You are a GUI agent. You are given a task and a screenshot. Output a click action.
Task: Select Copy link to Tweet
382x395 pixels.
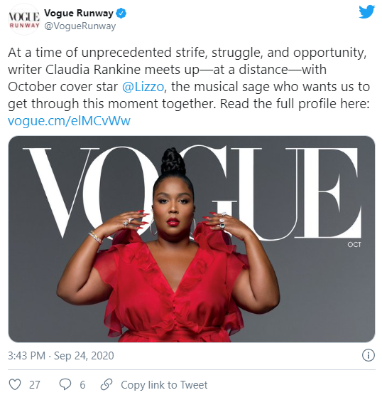pos(164,385)
